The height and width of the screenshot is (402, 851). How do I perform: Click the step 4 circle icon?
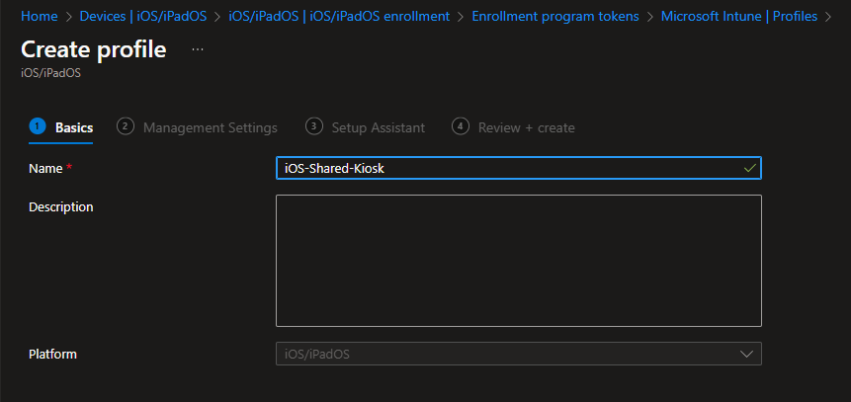tap(460, 126)
